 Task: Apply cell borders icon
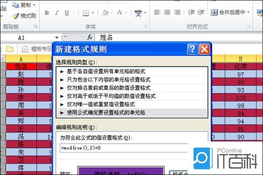click(86, 13)
